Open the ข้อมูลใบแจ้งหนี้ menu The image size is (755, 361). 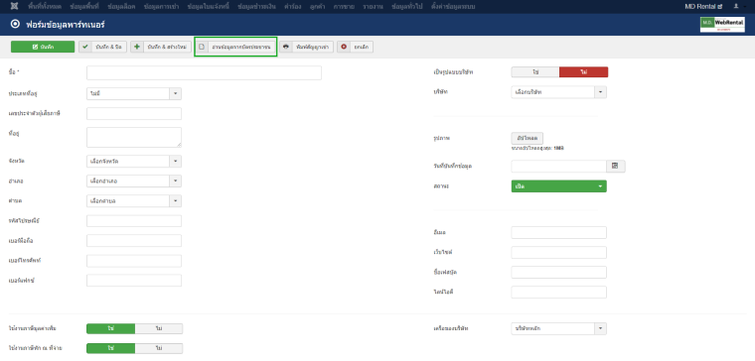click(209, 6)
